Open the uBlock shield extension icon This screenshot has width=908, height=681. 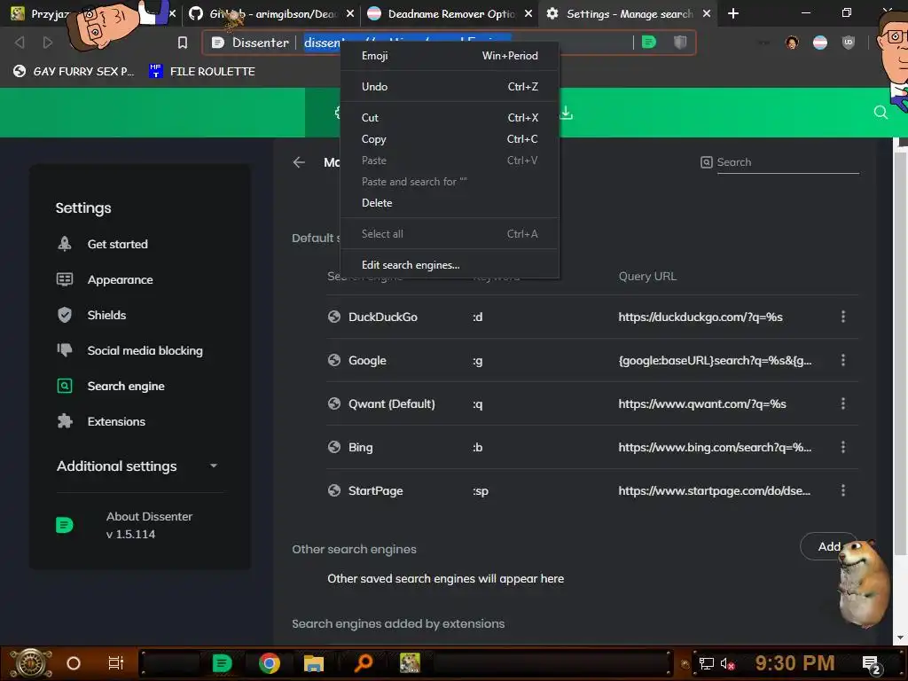click(x=849, y=43)
